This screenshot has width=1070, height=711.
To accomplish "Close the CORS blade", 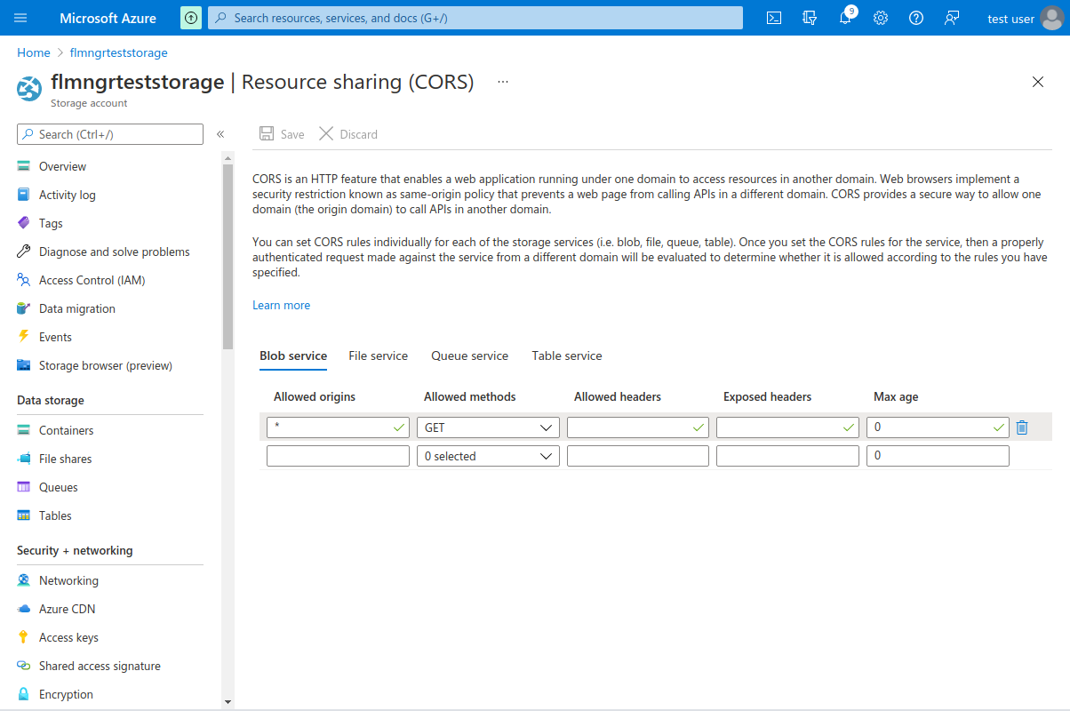I will pos(1038,82).
